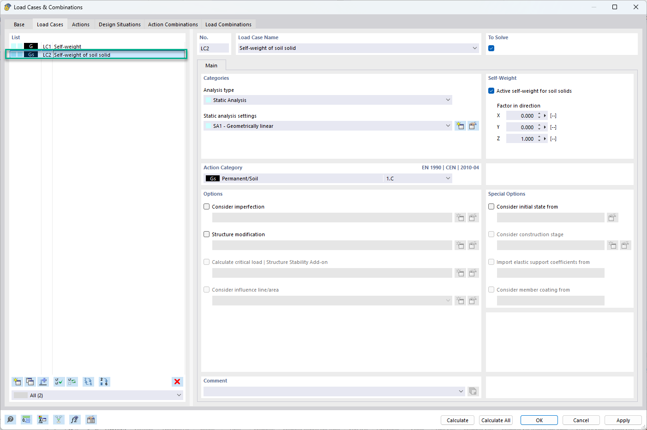Expand the All (2) list filter dropdown
The height and width of the screenshot is (430, 647).
tap(179, 395)
